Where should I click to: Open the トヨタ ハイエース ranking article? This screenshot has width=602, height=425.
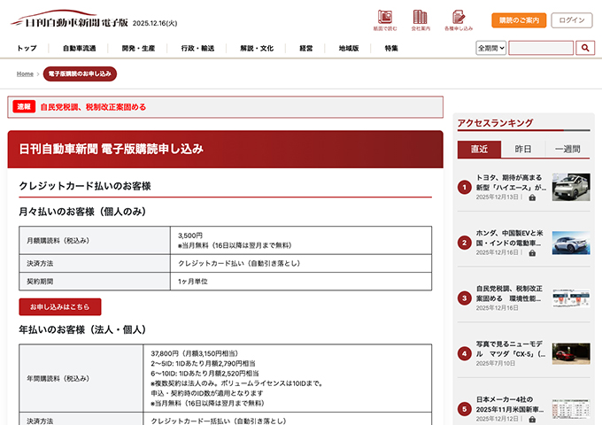[x=511, y=182]
